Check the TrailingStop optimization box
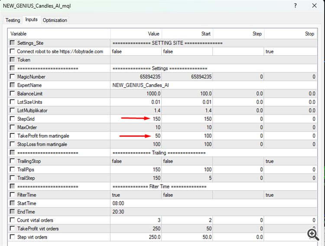 coord(13,161)
